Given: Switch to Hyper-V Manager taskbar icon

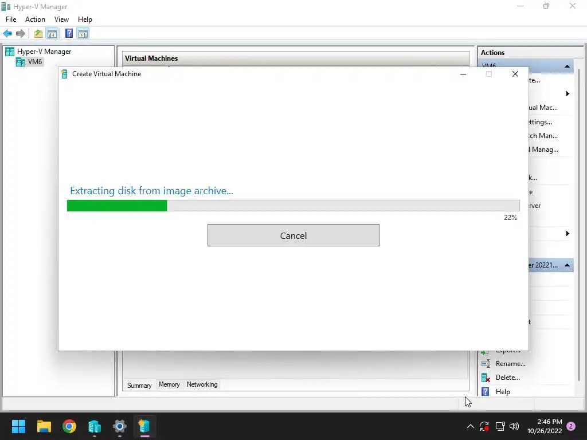Looking at the screenshot, I should pos(95,426).
